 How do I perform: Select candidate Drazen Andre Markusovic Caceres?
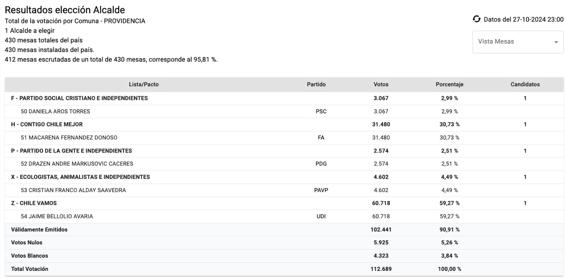[77, 164]
